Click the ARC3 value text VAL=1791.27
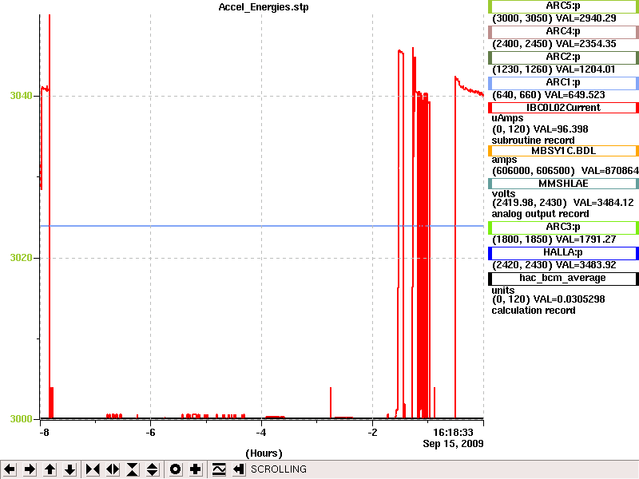Viewport: 639px width, 479px height. [x=586, y=239]
